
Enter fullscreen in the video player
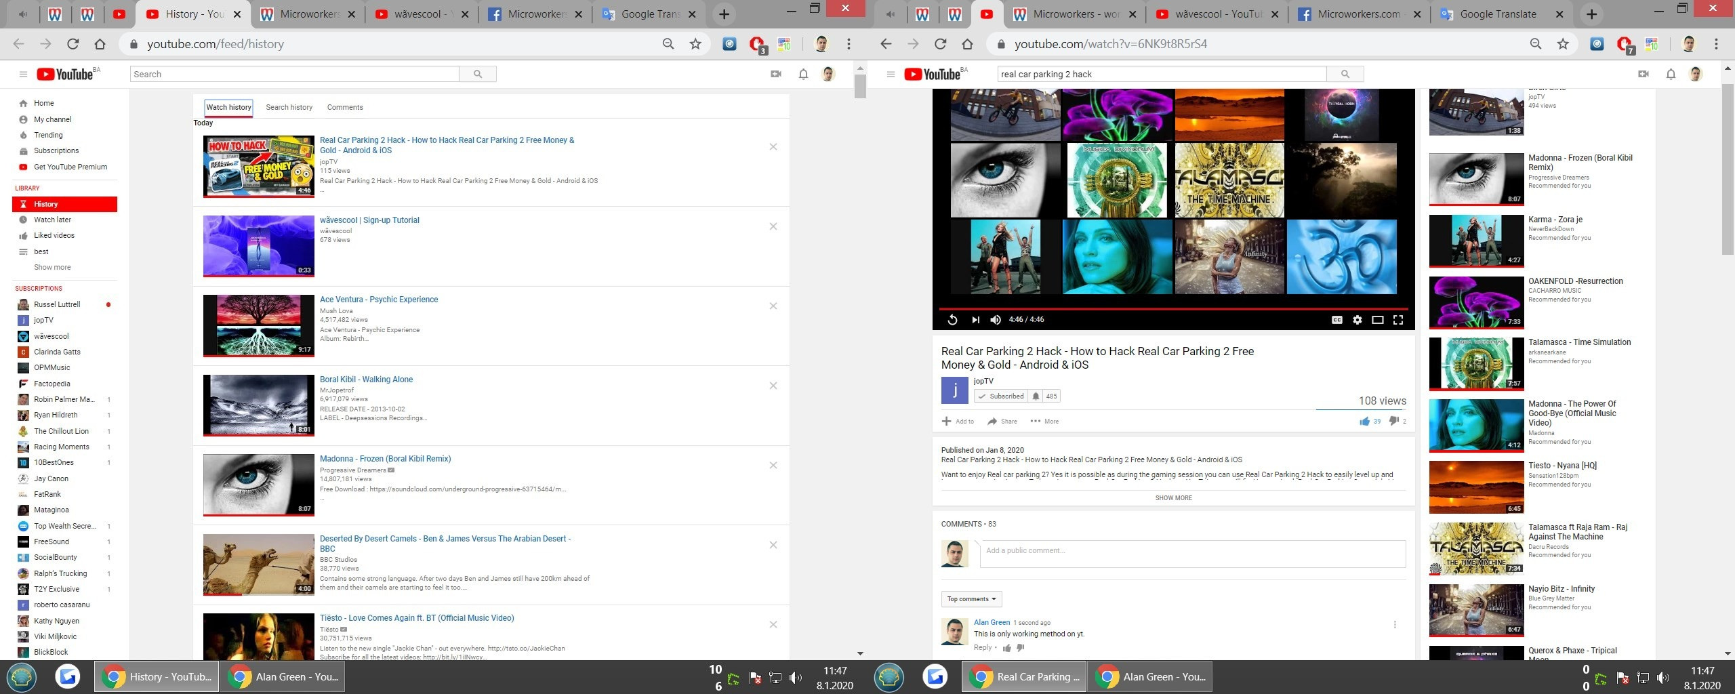(1398, 320)
